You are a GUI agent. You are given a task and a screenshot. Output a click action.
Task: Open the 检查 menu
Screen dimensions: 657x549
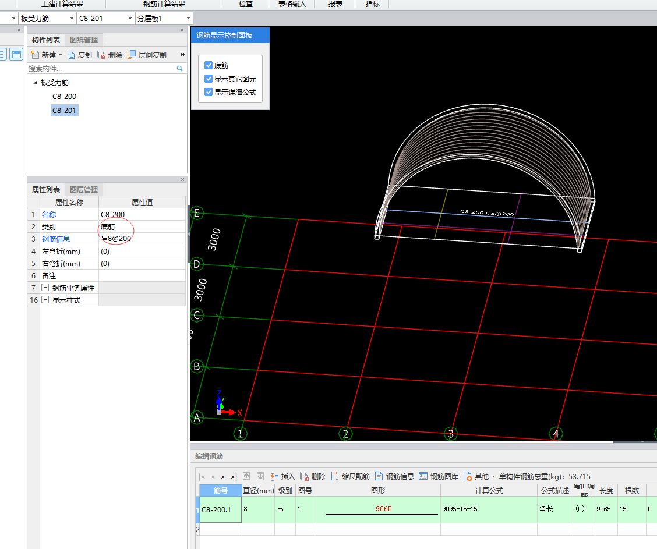246,4
